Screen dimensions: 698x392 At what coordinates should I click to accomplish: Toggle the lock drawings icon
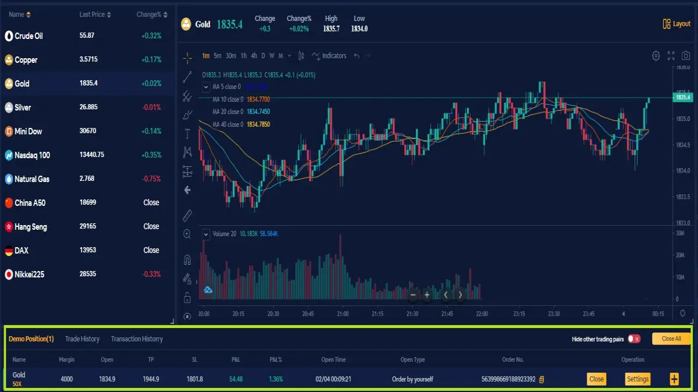click(187, 298)
